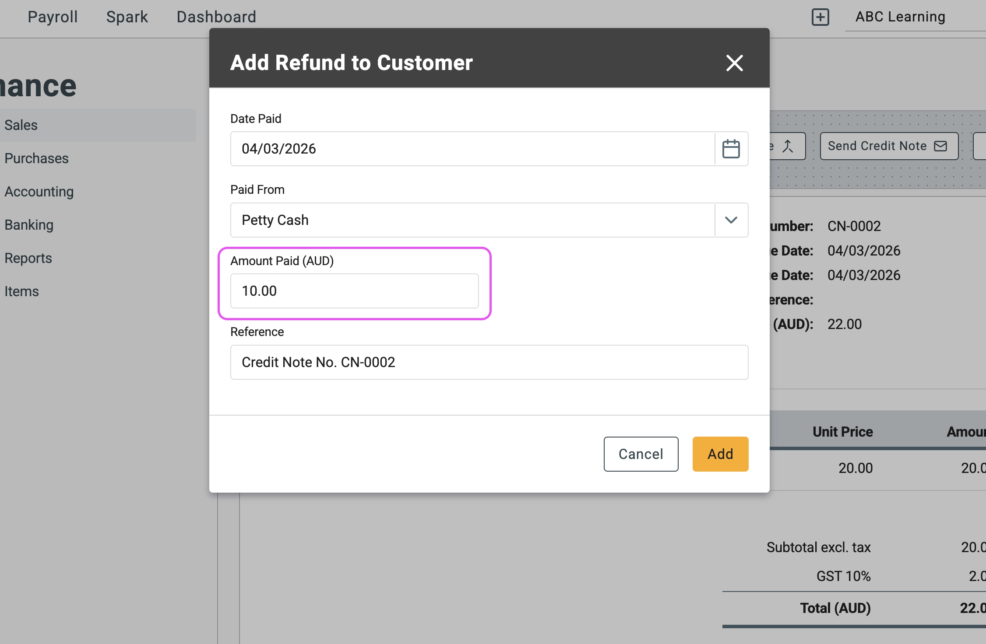Switch to the Dashboard menu item
Viewport: 986px width, 644px height.
click(216, 17)
